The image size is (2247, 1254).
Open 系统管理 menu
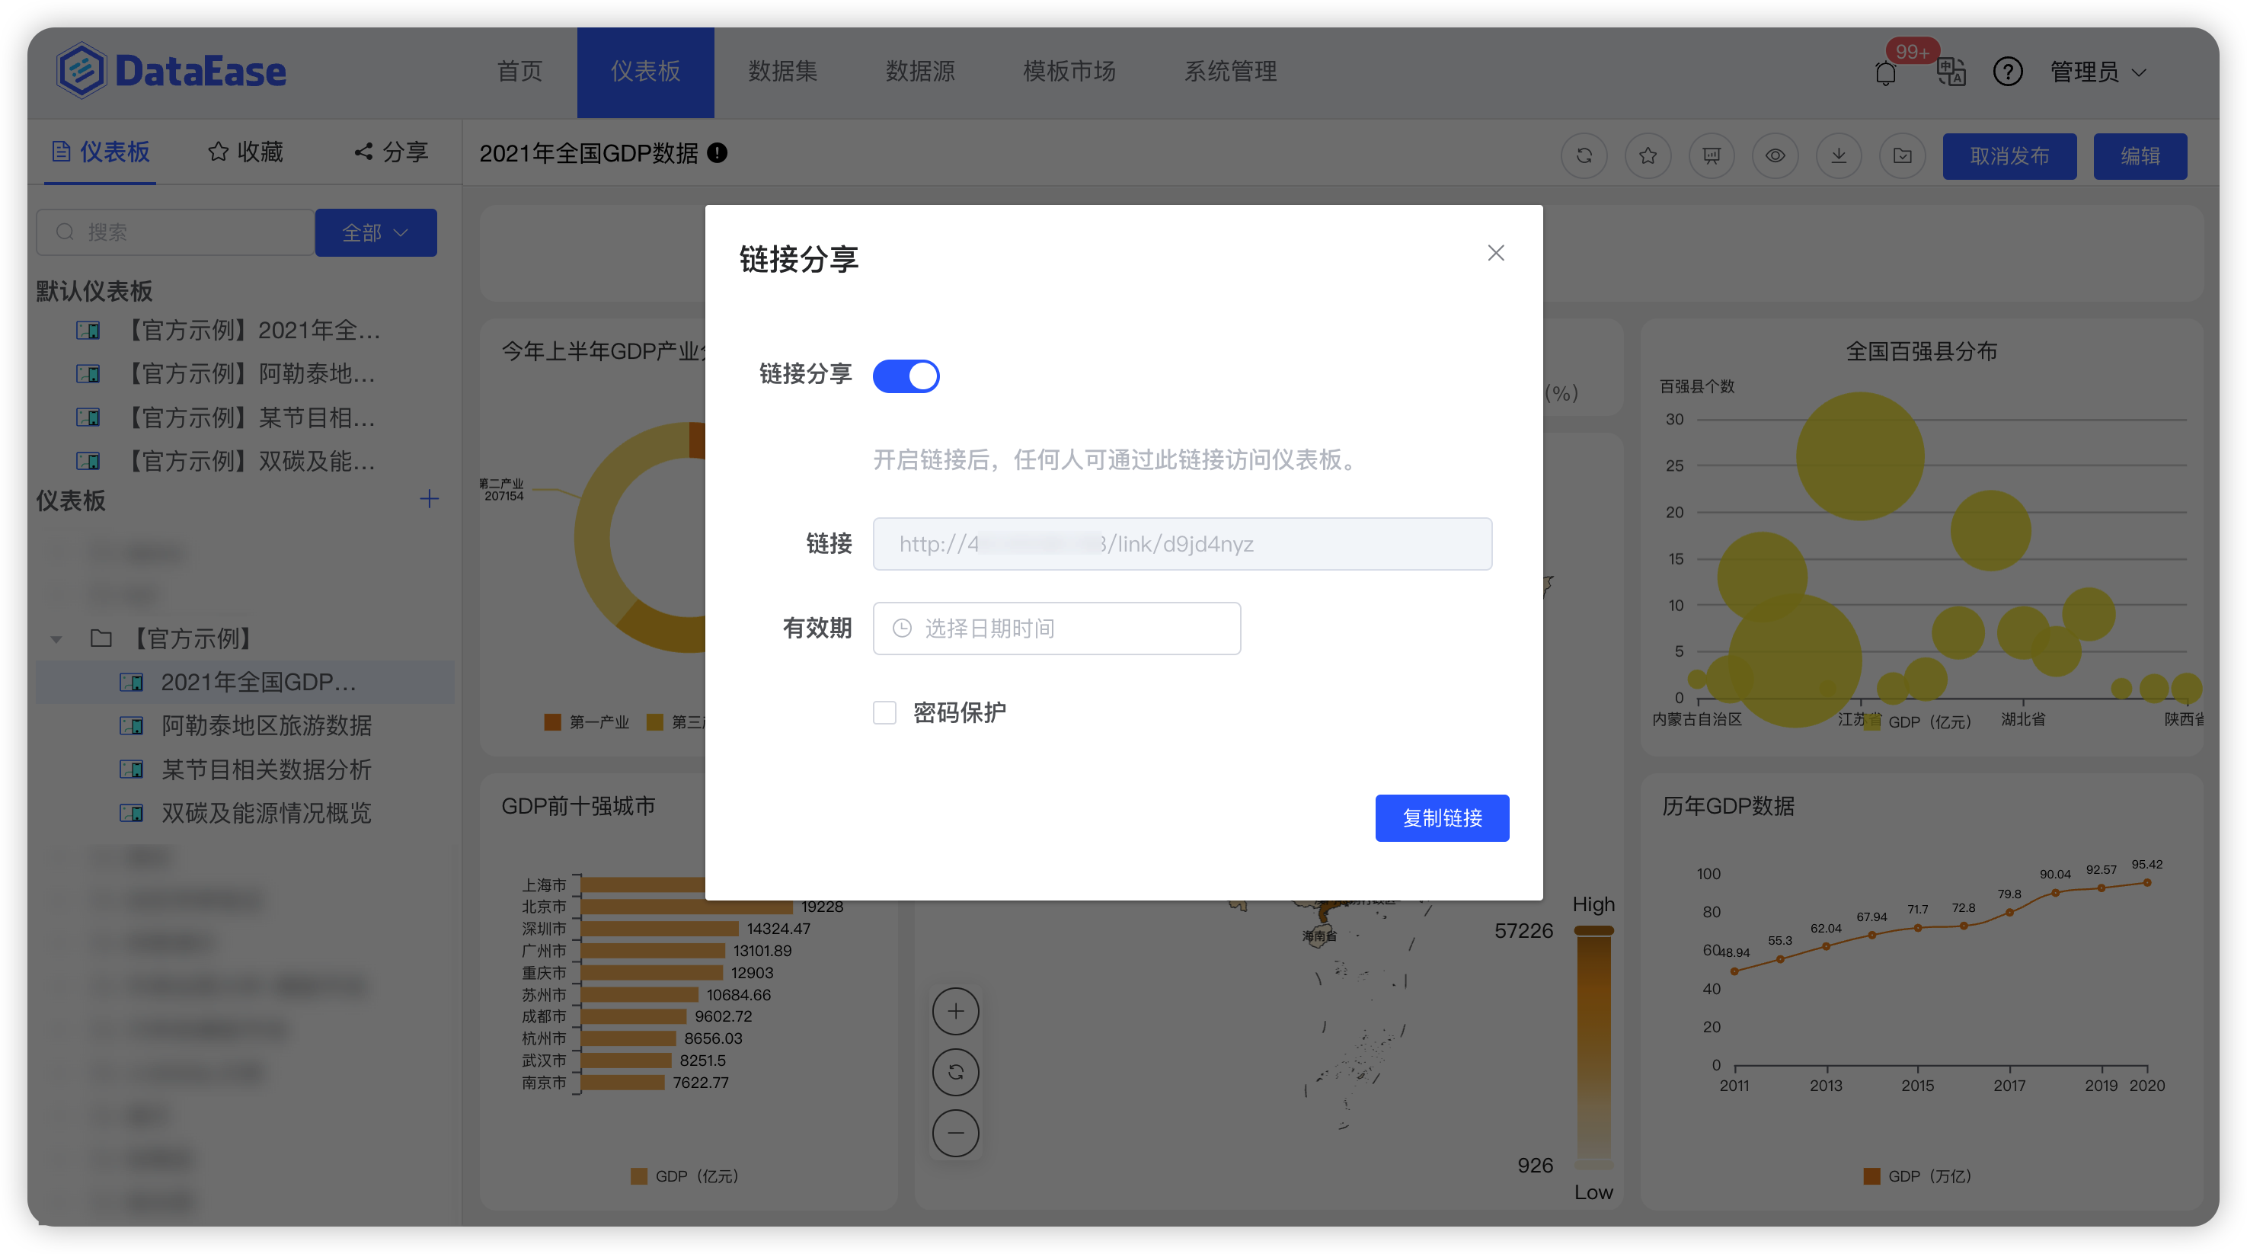pos(1230,72)
